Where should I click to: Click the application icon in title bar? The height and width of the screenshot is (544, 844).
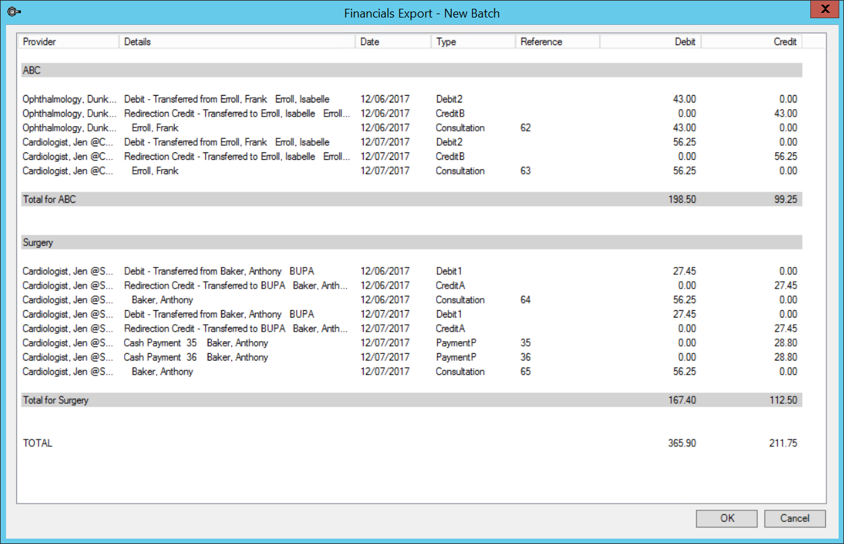pos(13,13)
